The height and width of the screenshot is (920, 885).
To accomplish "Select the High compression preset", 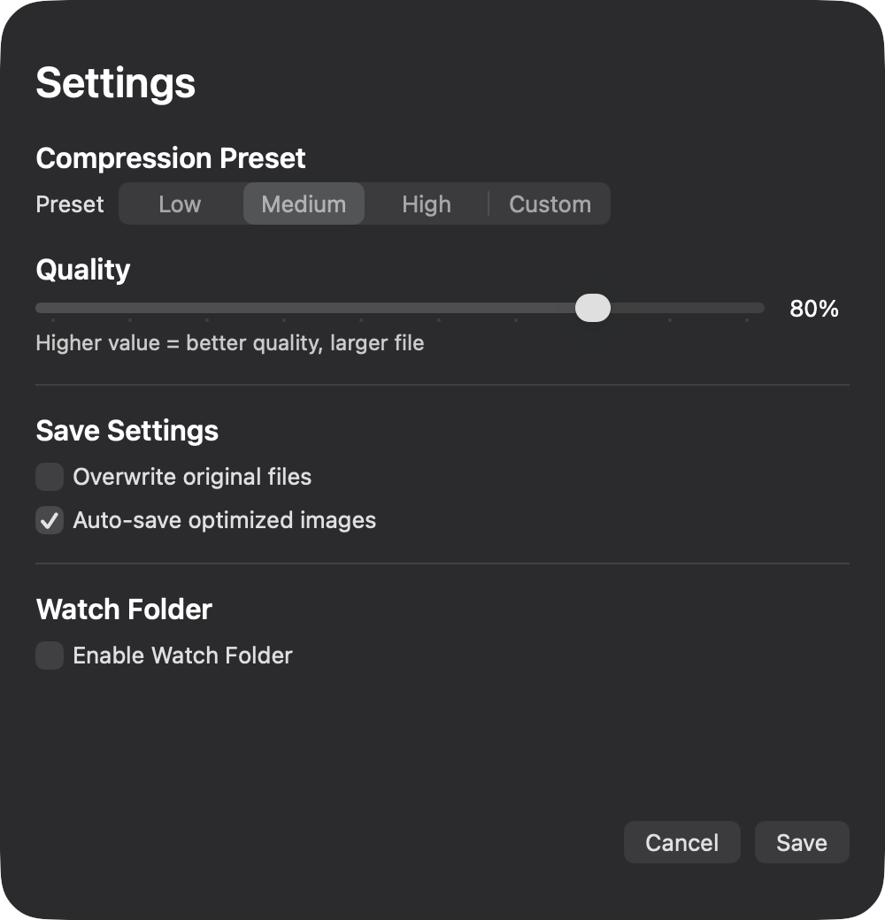I will pyautogui.click(x=426, y=203).
